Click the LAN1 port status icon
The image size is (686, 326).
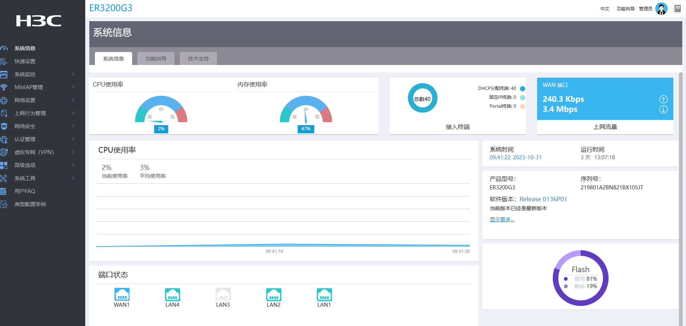324,294
